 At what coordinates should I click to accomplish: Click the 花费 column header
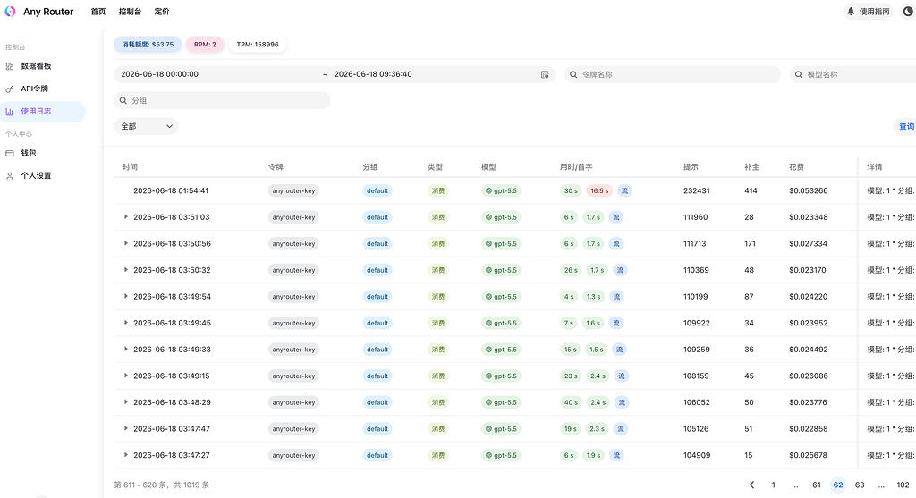(x=796, y=167)
